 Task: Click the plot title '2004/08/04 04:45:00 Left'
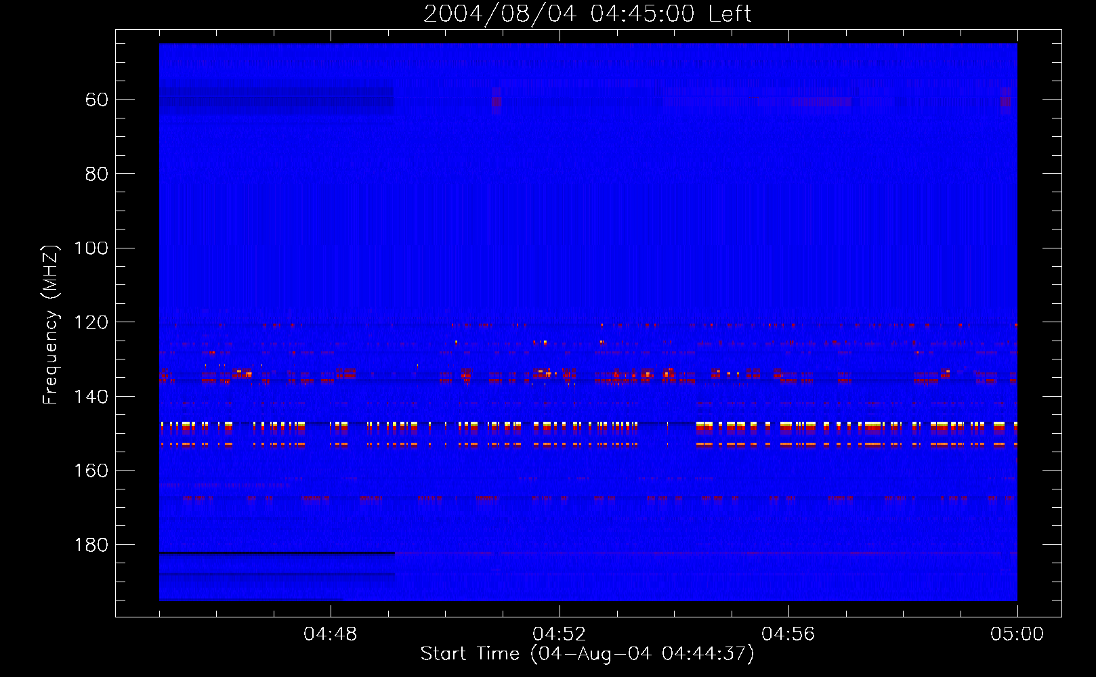(587, 14)
